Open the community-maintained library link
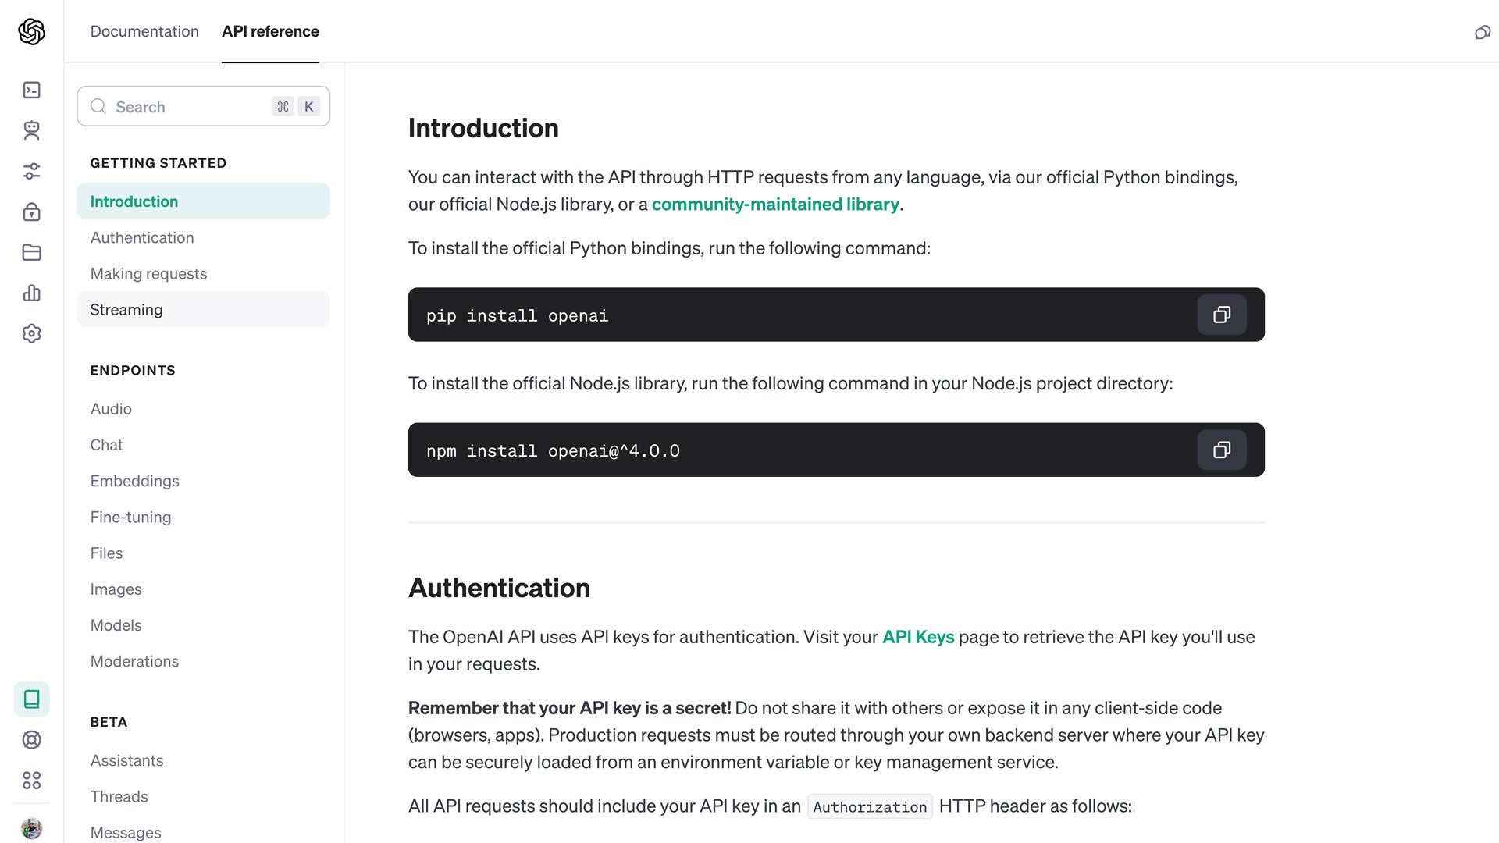 click(775, 204)
